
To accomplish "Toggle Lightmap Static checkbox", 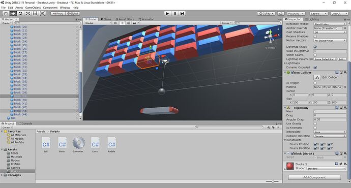I will click(x=315, y=47).
